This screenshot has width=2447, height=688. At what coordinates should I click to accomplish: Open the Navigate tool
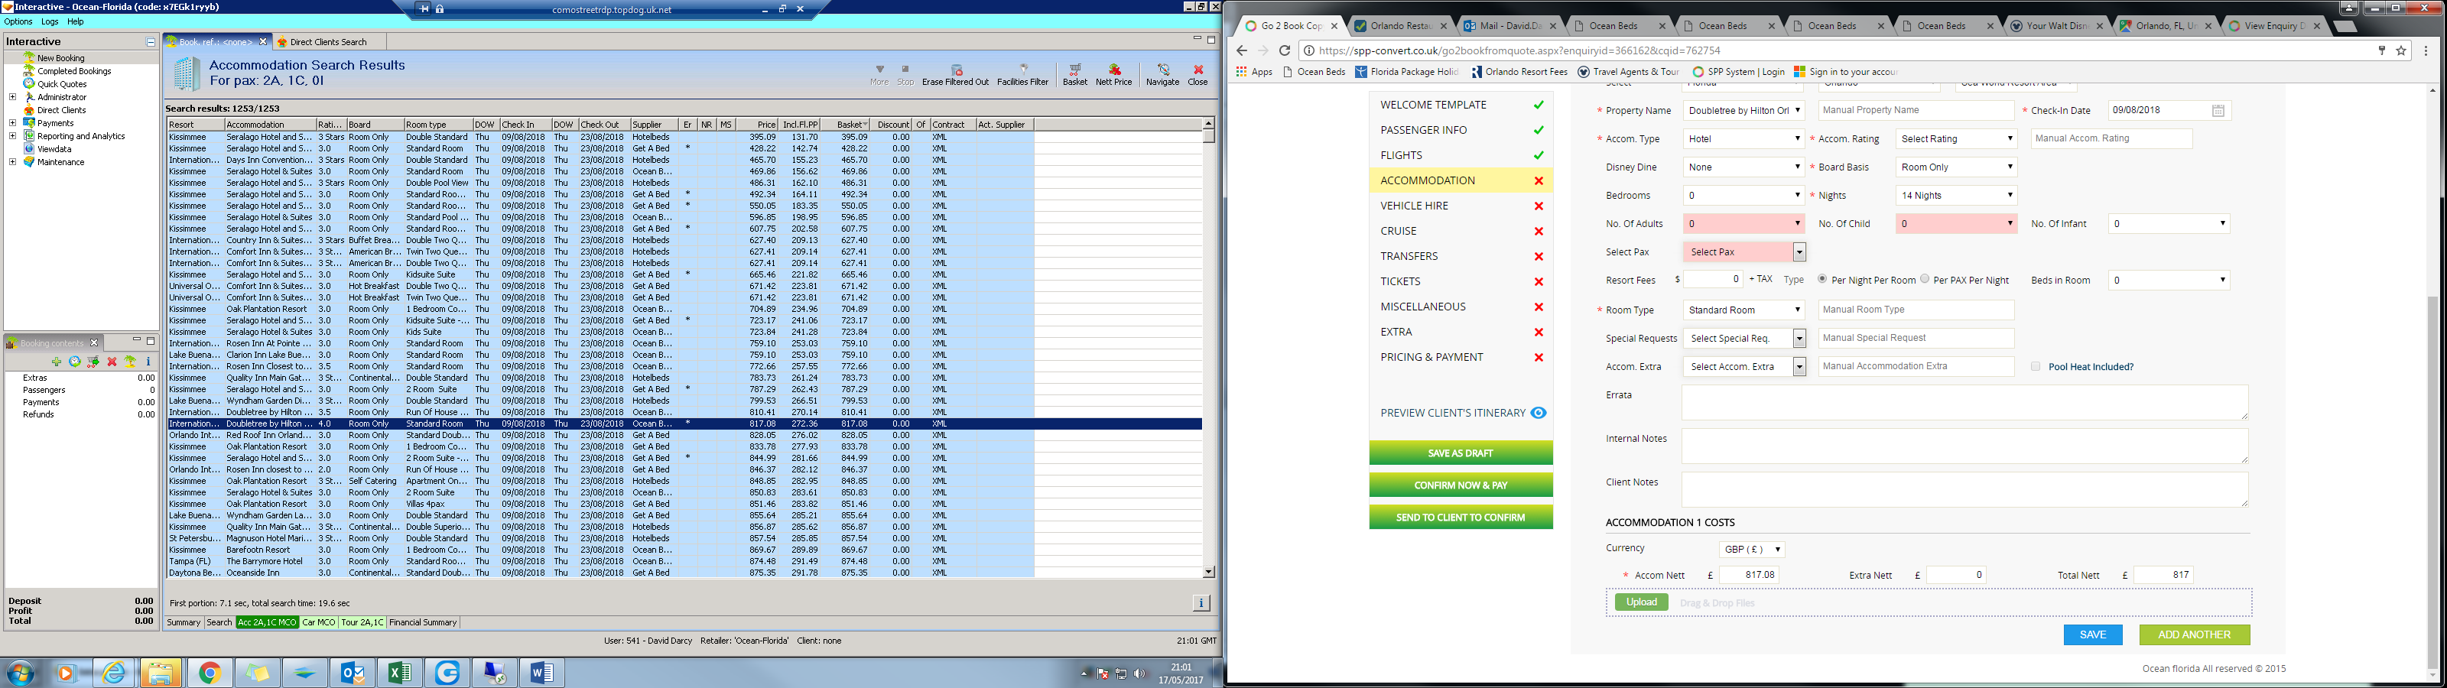[x=1162, y=74]
